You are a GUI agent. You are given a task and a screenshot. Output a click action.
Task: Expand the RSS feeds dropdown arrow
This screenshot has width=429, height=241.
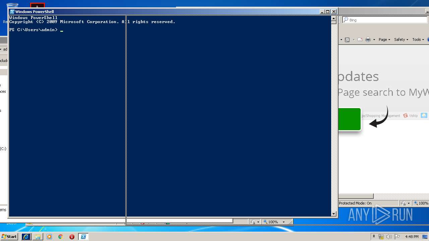pos(353,39)
